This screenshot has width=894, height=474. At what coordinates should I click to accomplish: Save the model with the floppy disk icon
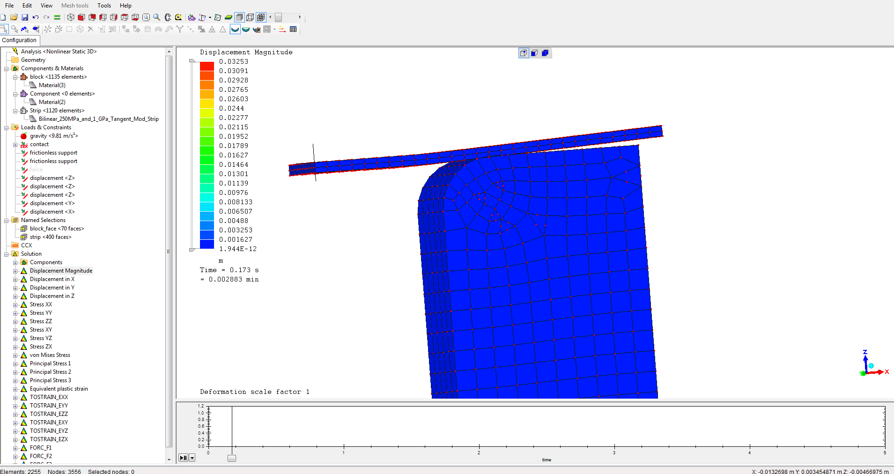click(24, 17)
